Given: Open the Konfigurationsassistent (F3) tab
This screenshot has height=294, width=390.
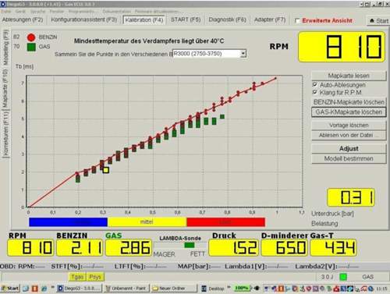Looking at the screenshot, I should [83, 19].
